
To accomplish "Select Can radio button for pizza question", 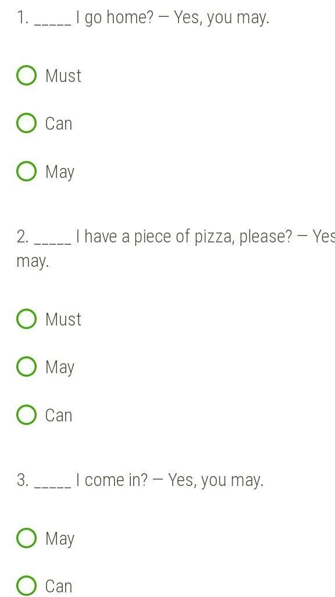I will coord(27,415).
